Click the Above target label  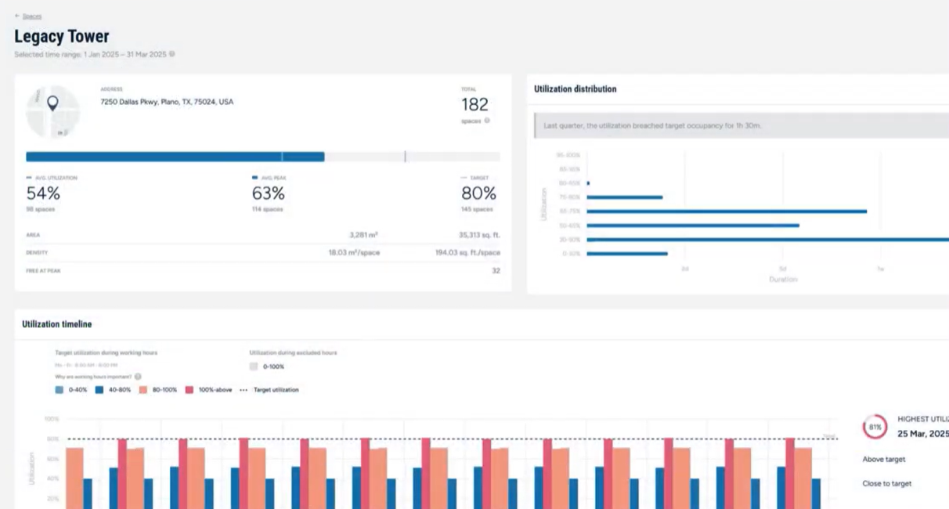point(883,460)
